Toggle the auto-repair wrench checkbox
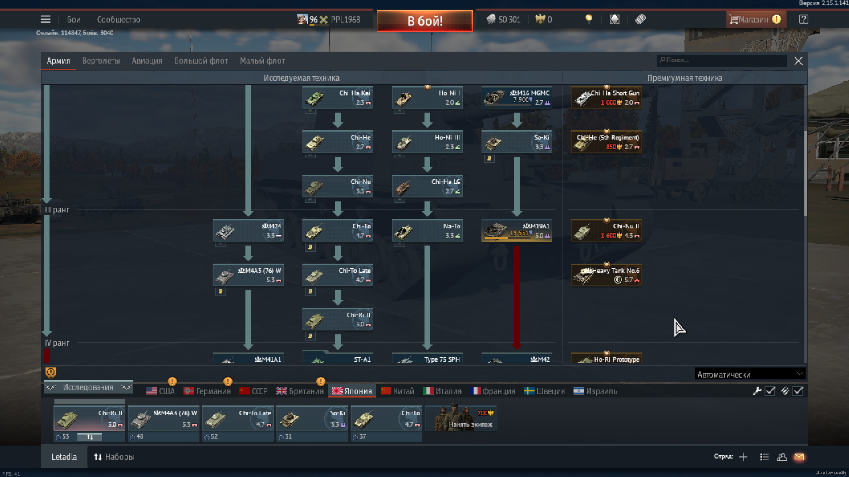The image size is (849, 477). tap(770, 391)
